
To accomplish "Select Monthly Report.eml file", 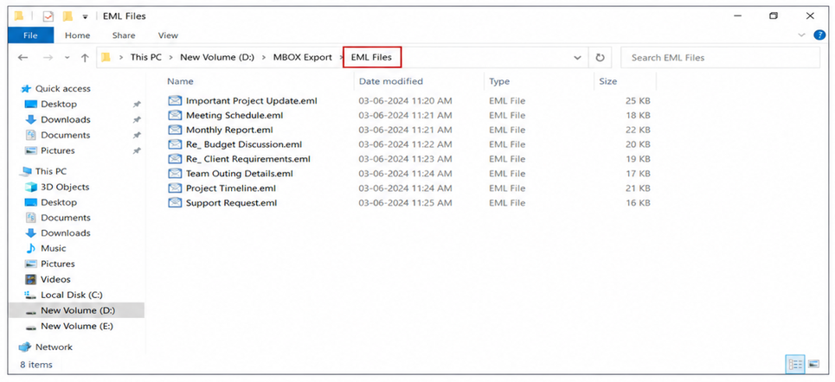I will pos(229,130).
